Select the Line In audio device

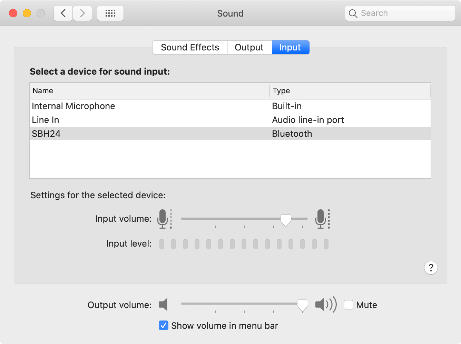point(45,120)
